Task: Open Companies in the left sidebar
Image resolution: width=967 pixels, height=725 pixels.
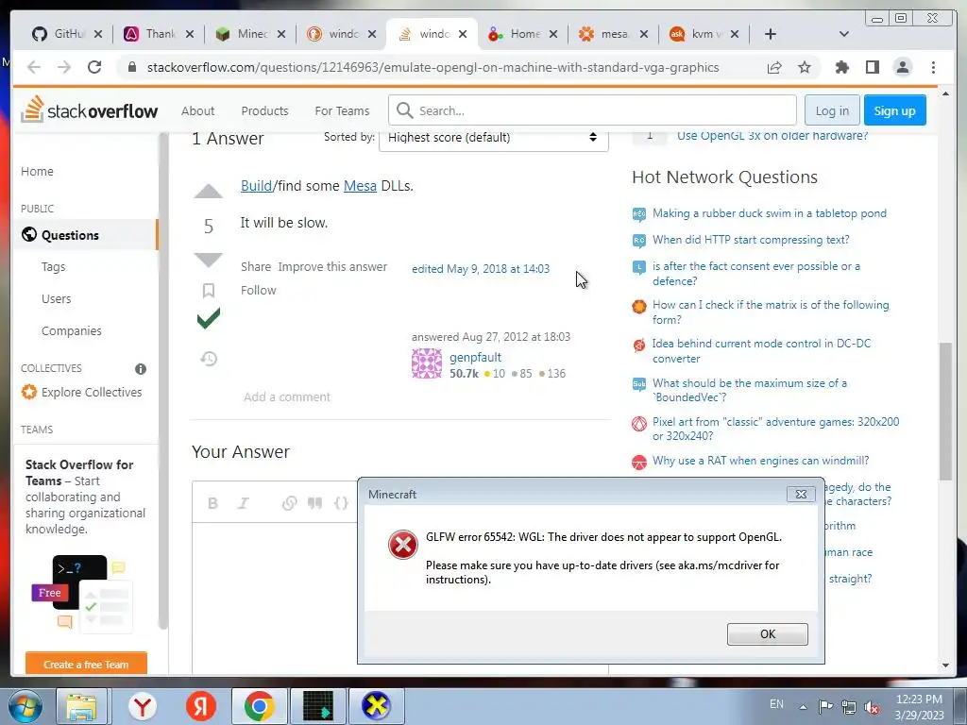Action: coord(72,331)
